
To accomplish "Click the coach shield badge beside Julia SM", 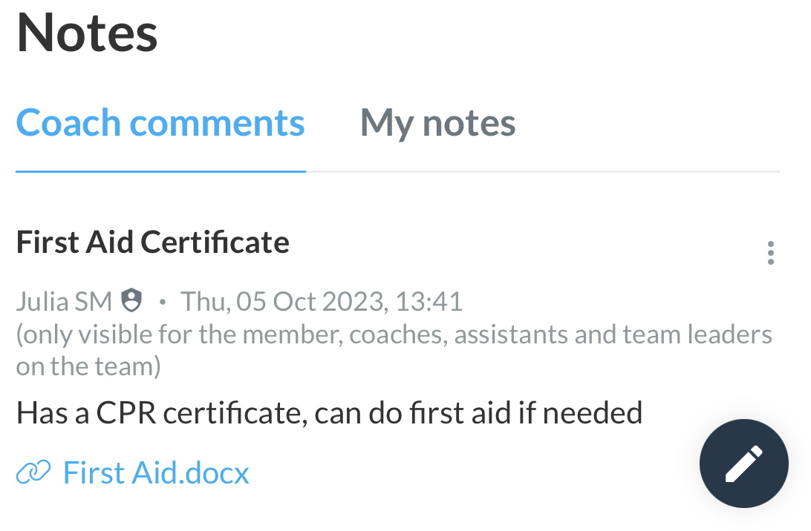I will pos(131,300).
